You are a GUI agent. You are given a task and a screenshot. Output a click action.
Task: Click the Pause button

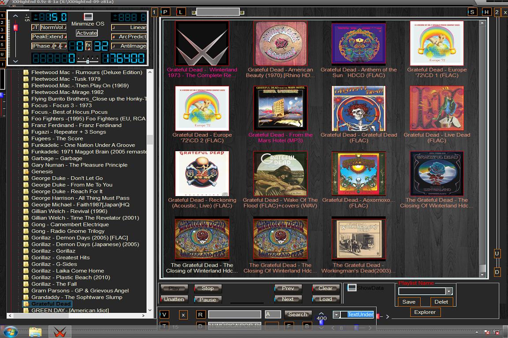coord(208,300)
